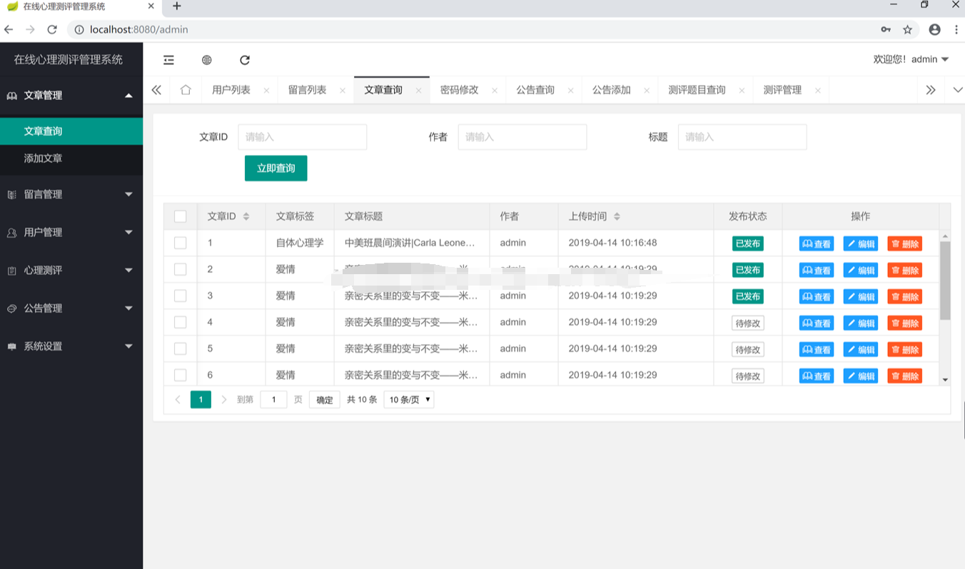Image resolution: width=965 pixels, height=569 pixels.
Task: Collapse the 文章管理 sidebar menu
Action: point(71,96)
